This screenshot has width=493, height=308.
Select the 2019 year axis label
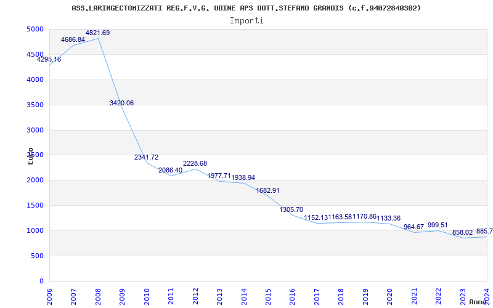pos(365,297)
